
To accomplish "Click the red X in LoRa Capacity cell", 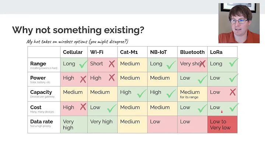I will [x=232, y=92].
